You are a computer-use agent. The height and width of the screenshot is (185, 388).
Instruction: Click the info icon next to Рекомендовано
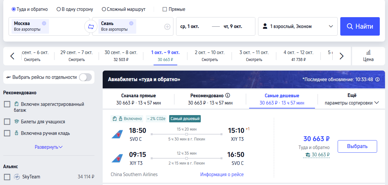(228, 96)
